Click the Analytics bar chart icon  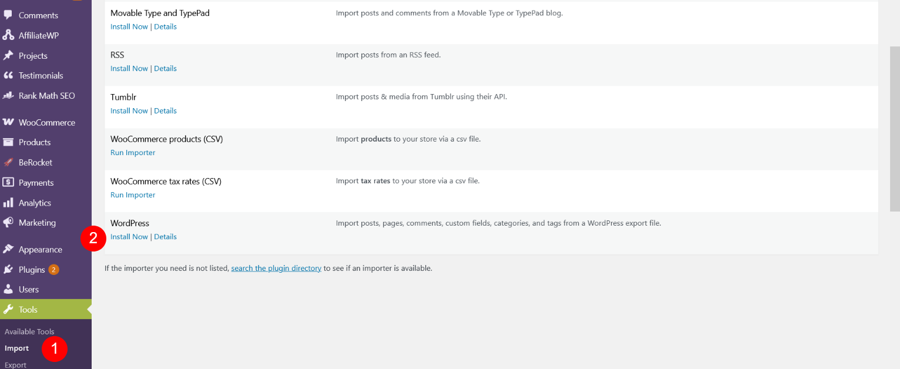[8, 202]
